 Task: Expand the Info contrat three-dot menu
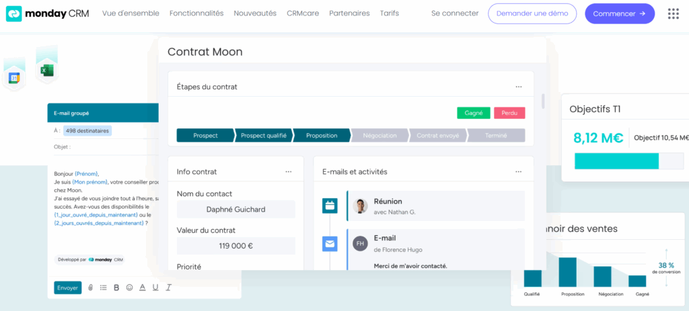288,171
